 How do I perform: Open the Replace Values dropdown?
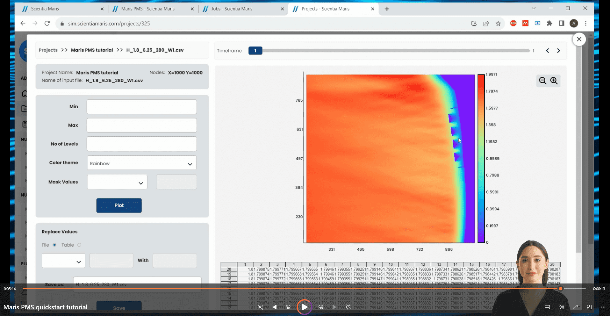tap(63, 261)
